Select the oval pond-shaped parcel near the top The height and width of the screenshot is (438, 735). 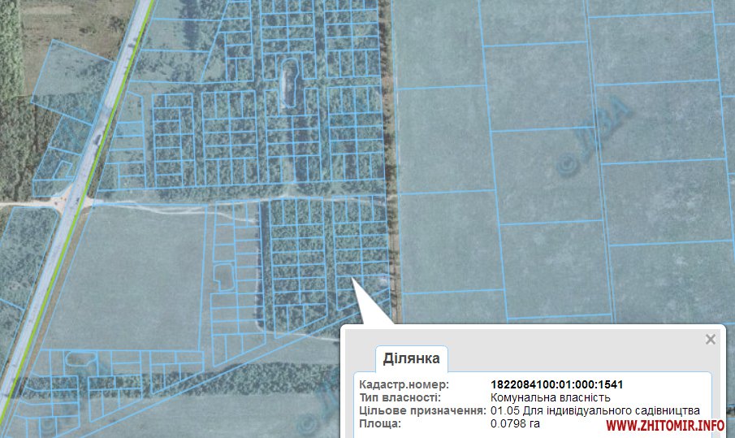point(287,80)
